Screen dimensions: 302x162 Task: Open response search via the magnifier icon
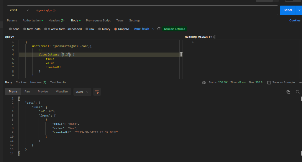click(x=298, y=92)
